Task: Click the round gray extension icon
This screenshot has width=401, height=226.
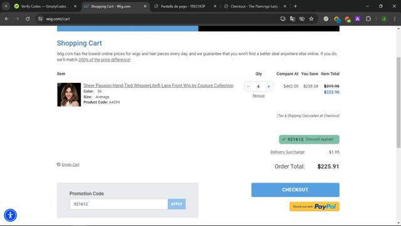Action: pyautogui.click(x=326, y=19)
